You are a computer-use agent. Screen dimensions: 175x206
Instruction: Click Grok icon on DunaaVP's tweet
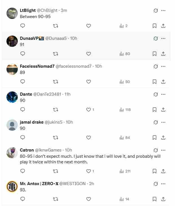(156, 38)
